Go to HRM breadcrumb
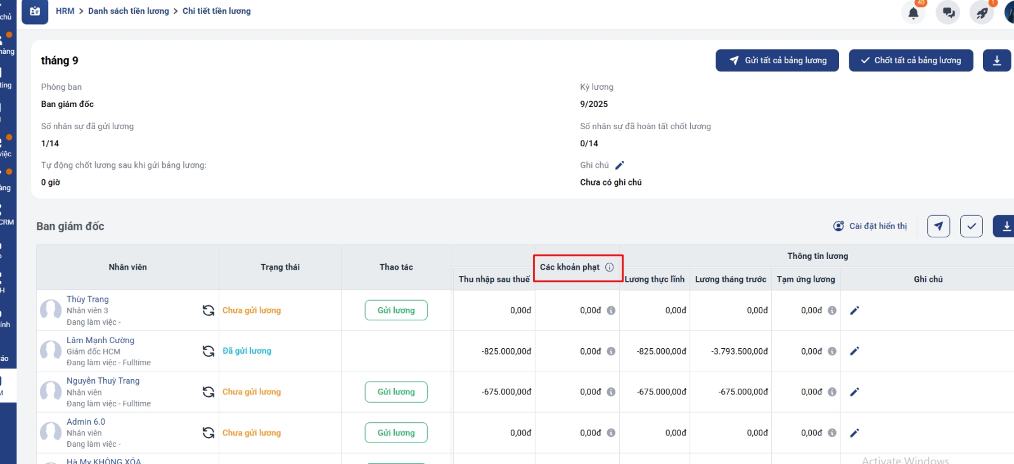This screenshot has width=1014, height=464. click(65, 11)
